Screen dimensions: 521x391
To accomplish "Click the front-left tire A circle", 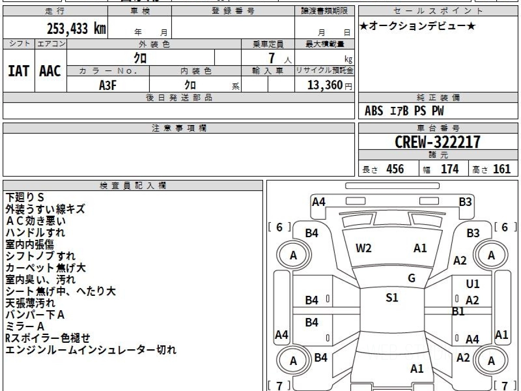I will [293, 256].
